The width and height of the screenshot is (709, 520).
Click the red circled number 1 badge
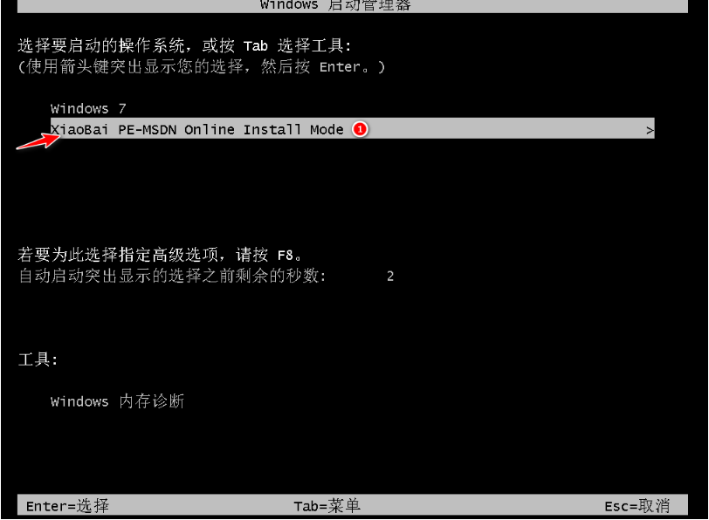point(360,129)
